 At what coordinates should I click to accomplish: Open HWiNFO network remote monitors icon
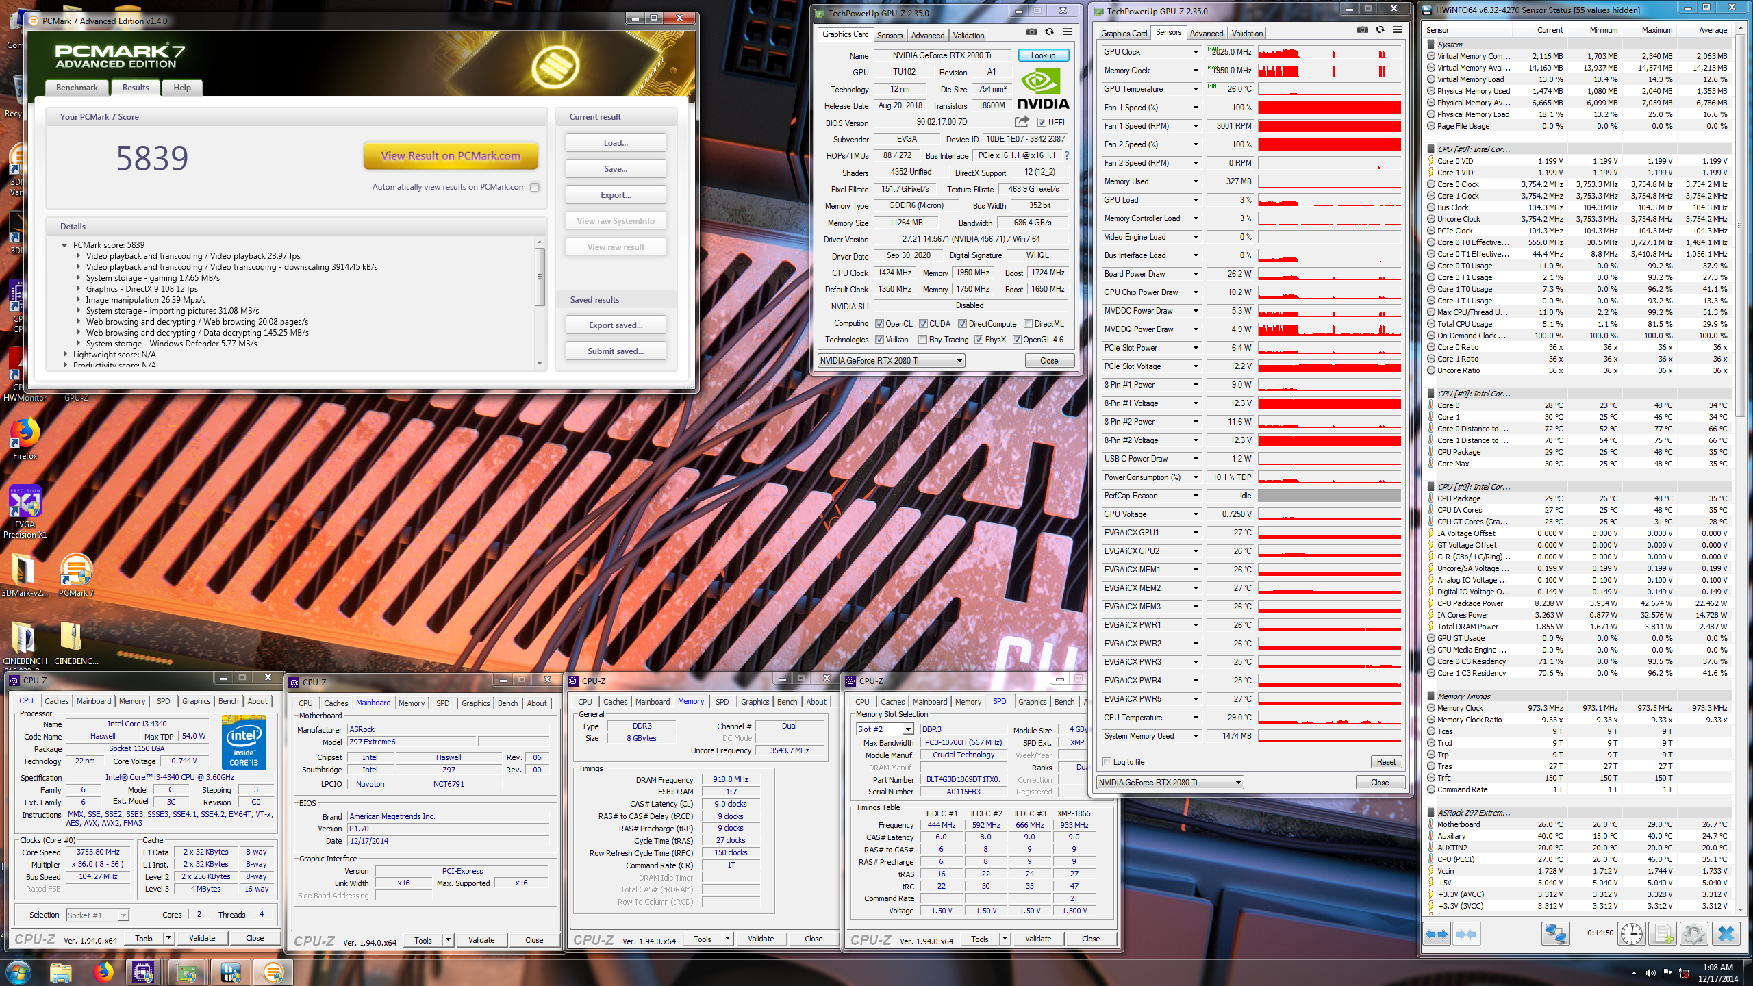coord(1555,934)
